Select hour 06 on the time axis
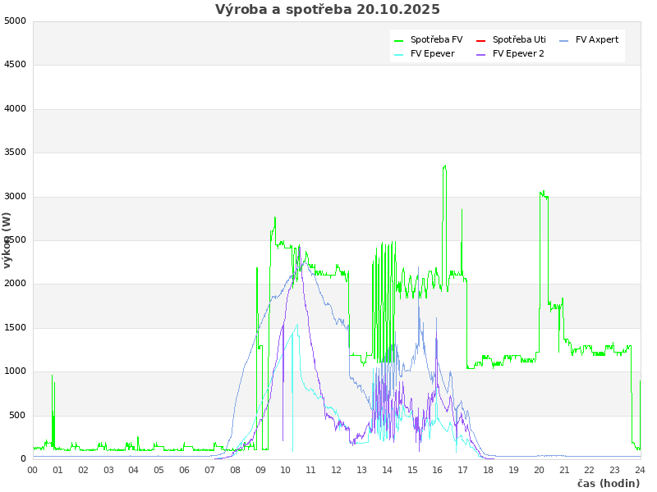Viewport: 657px width, 492px height. pos(185,470)
